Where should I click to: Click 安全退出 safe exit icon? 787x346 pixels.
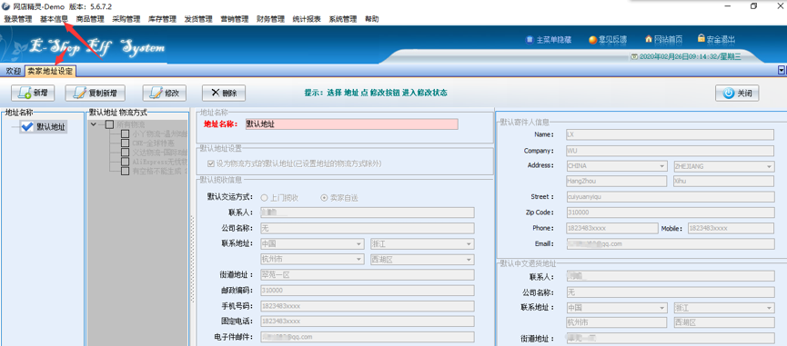716,39
